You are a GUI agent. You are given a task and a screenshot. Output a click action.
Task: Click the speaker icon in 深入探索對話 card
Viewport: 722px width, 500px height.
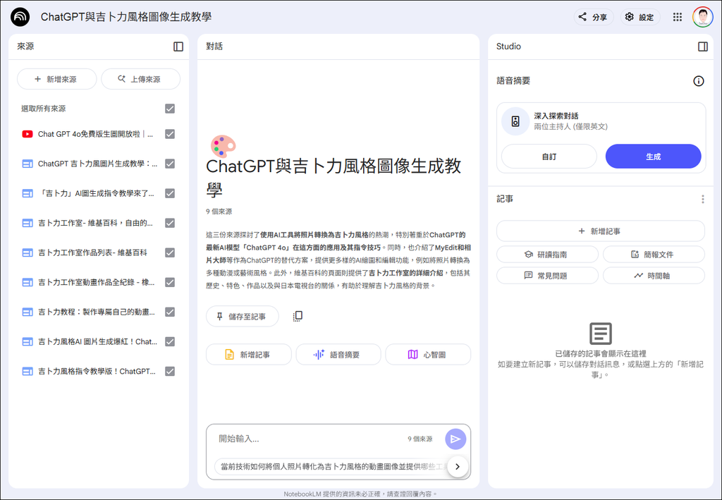[x=515, y=121]
